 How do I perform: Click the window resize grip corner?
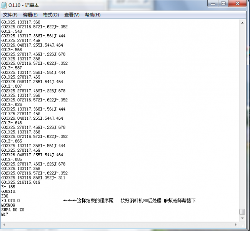tap(243, 225)
